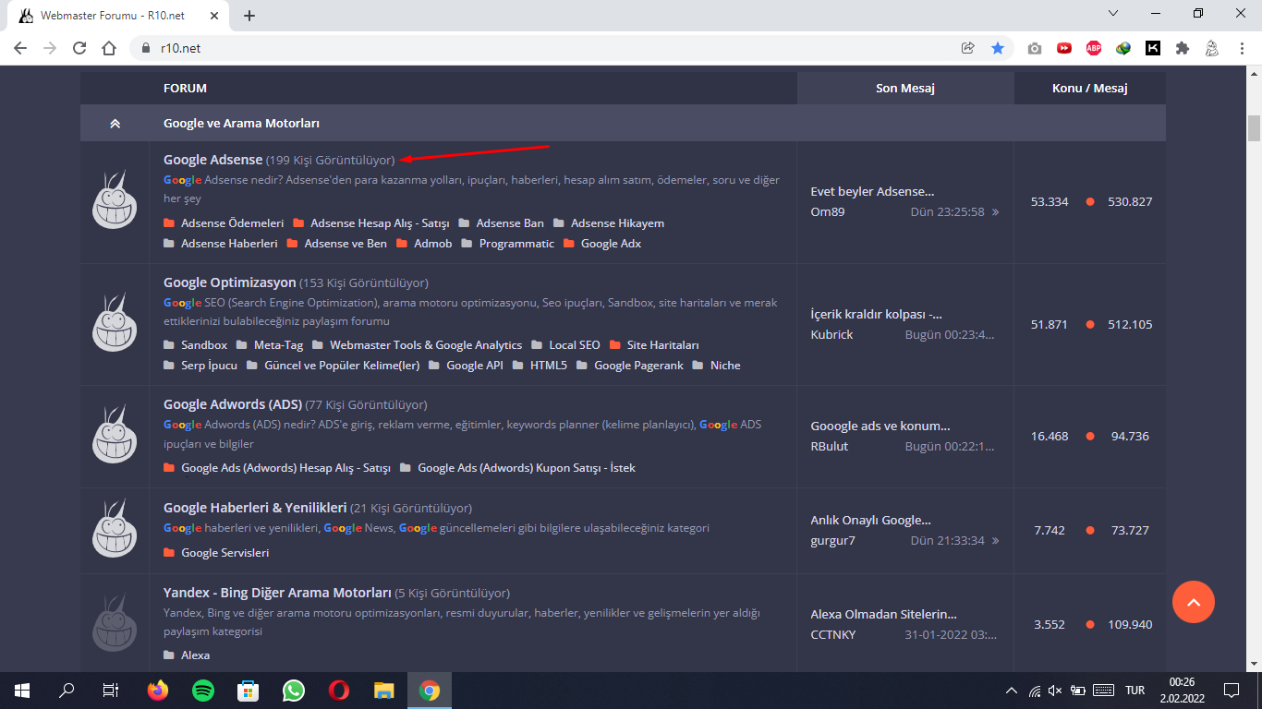Open last post 'Alexa Olmadan Sitelerin...'

click(883, 615)
